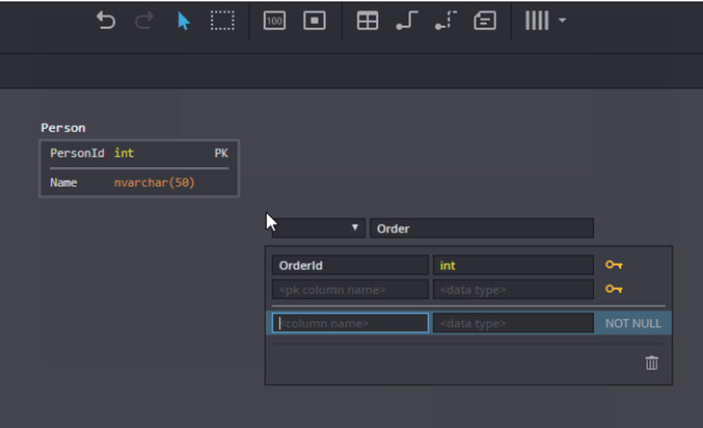Select the Person table title
Image resolution: width=703 pixels, height=428 pixels.
[x=63, y=128]
